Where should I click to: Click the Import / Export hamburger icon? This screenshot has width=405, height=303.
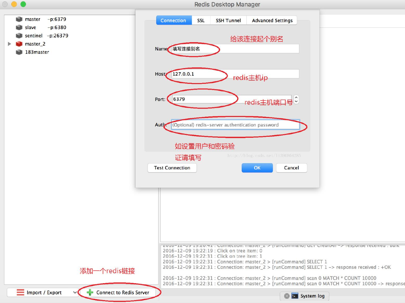click(20, 292)
